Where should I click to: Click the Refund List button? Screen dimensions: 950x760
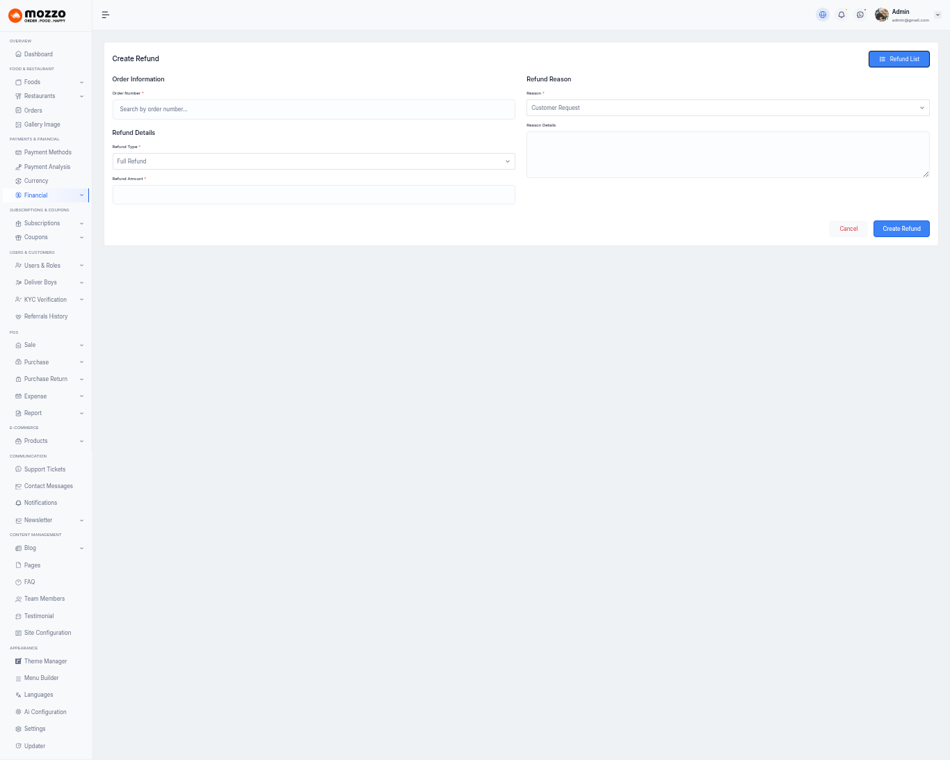coord(899,59)
